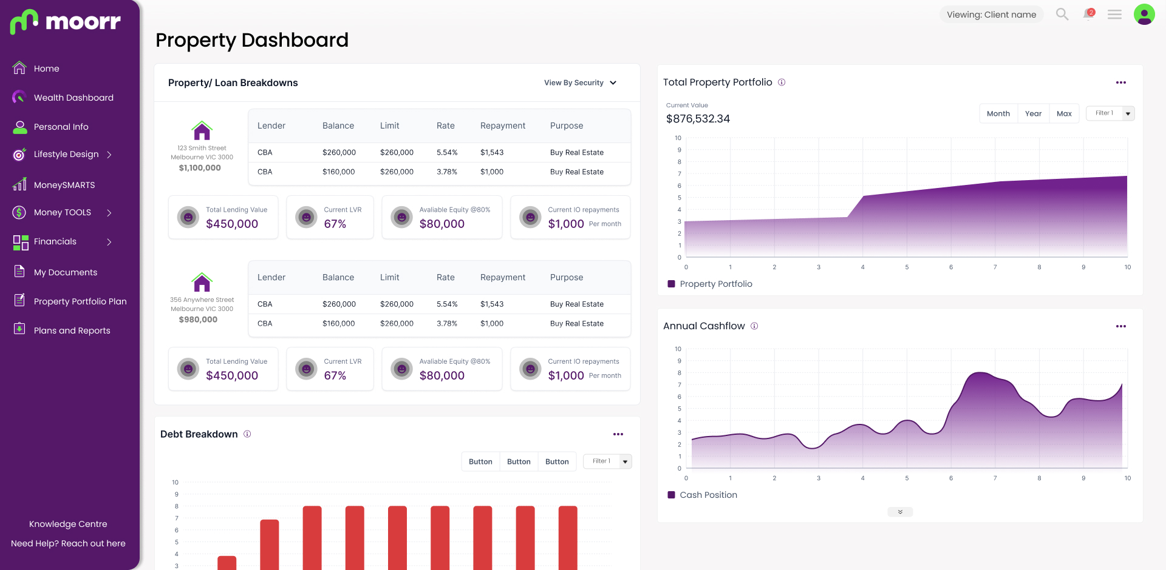Open Property Portfolio Plan sidebar link
The height and width of the screenshot is (570, 1166).
point(80,301)
